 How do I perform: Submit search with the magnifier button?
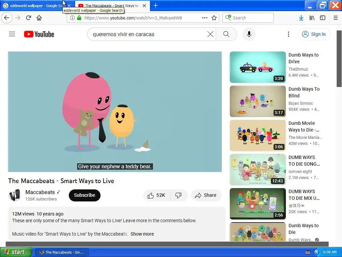pos(226,34)
